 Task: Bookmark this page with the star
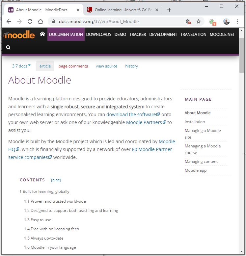tap(199, 21)
